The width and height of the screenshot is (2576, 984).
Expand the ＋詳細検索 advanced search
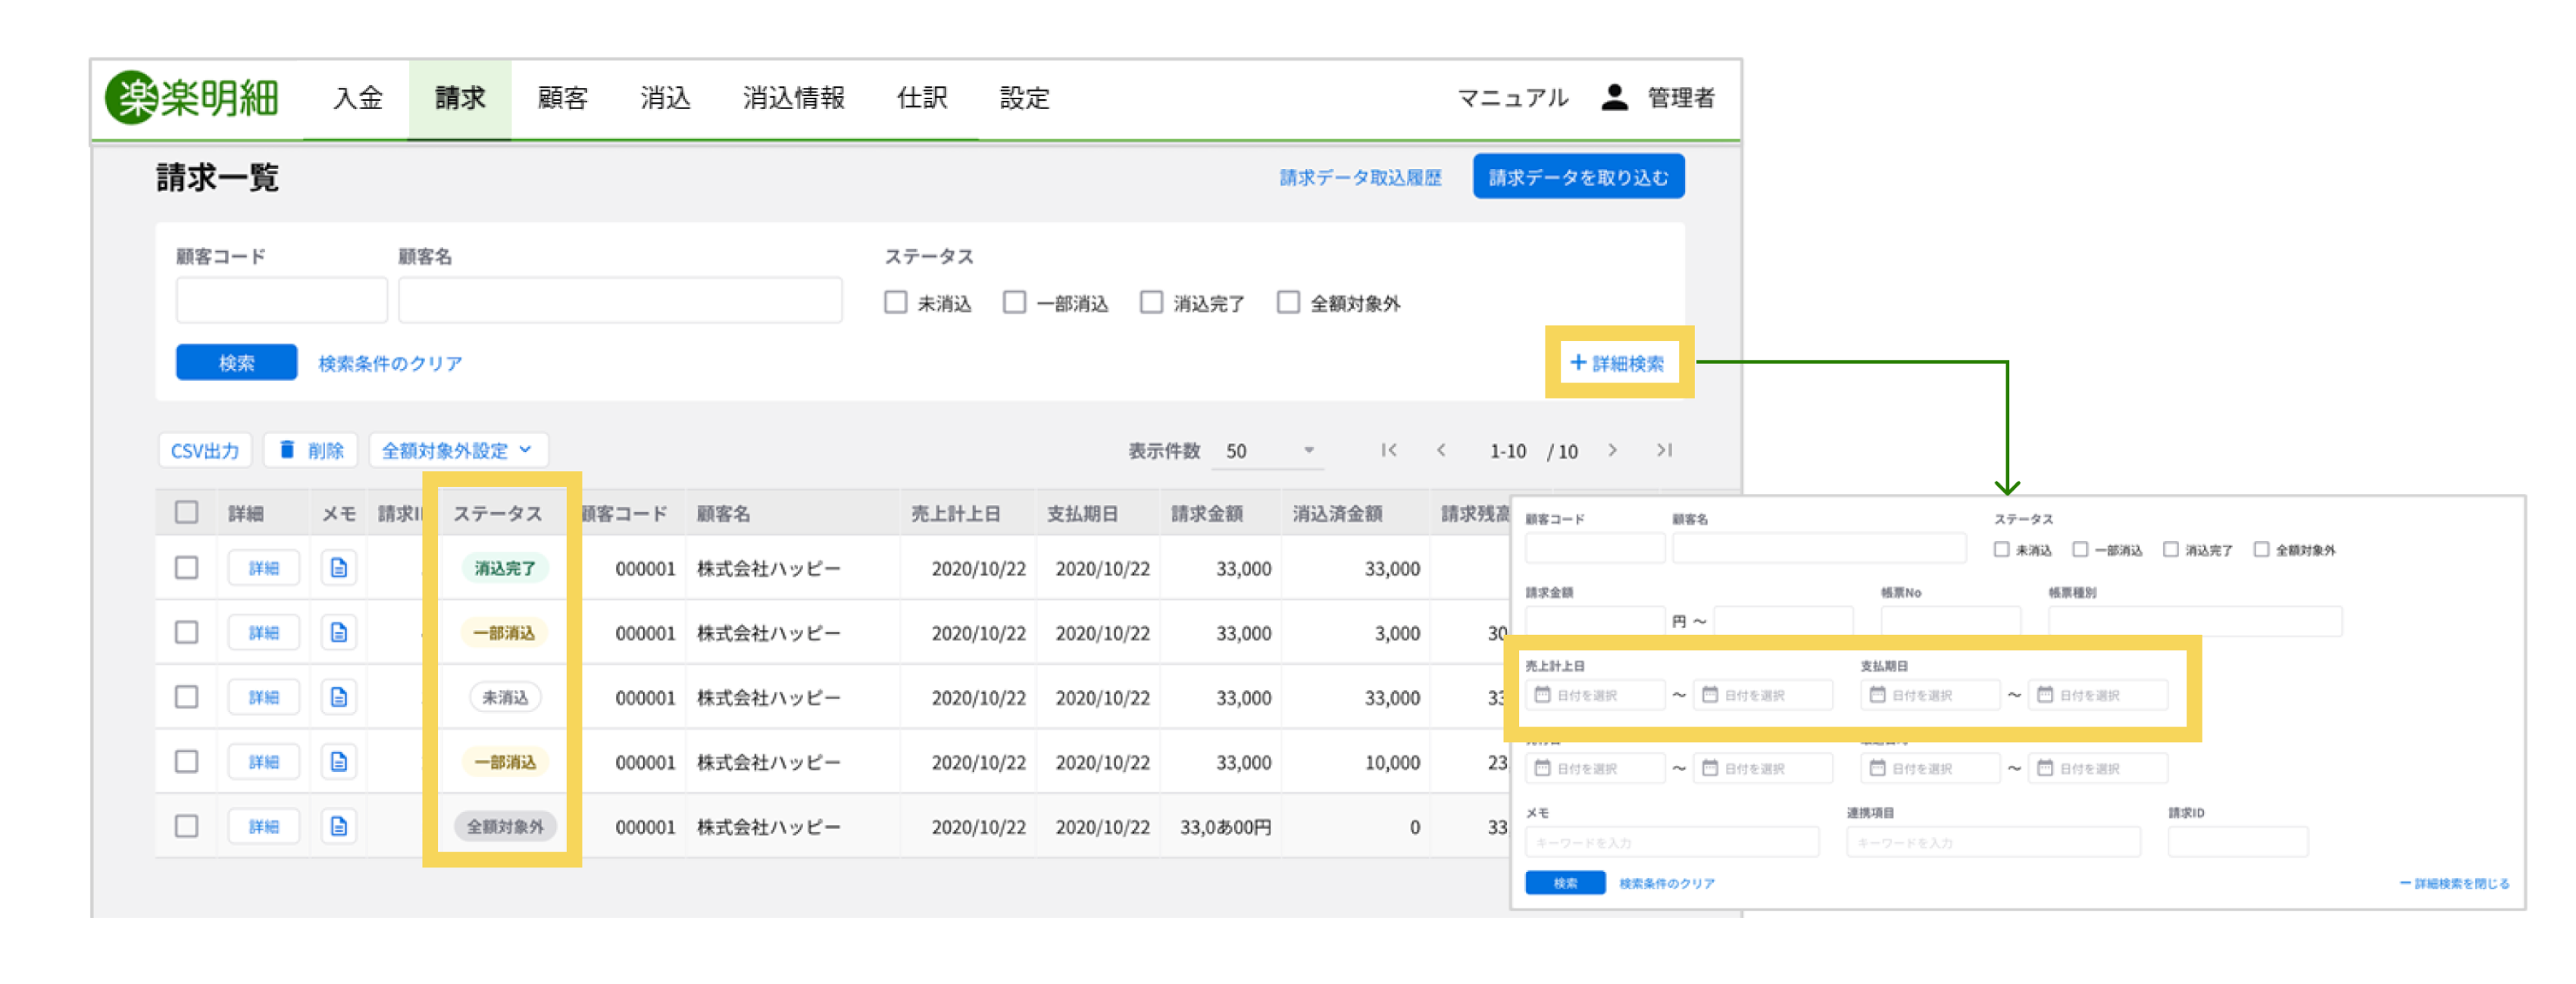click(x=1618, y=362)
